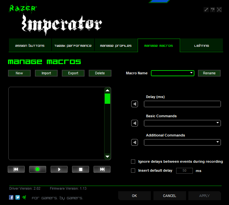Image resolution: width=229 pixels, height=205 pixels.
Task: Delete the selected macro
Action: pos(100,73)
